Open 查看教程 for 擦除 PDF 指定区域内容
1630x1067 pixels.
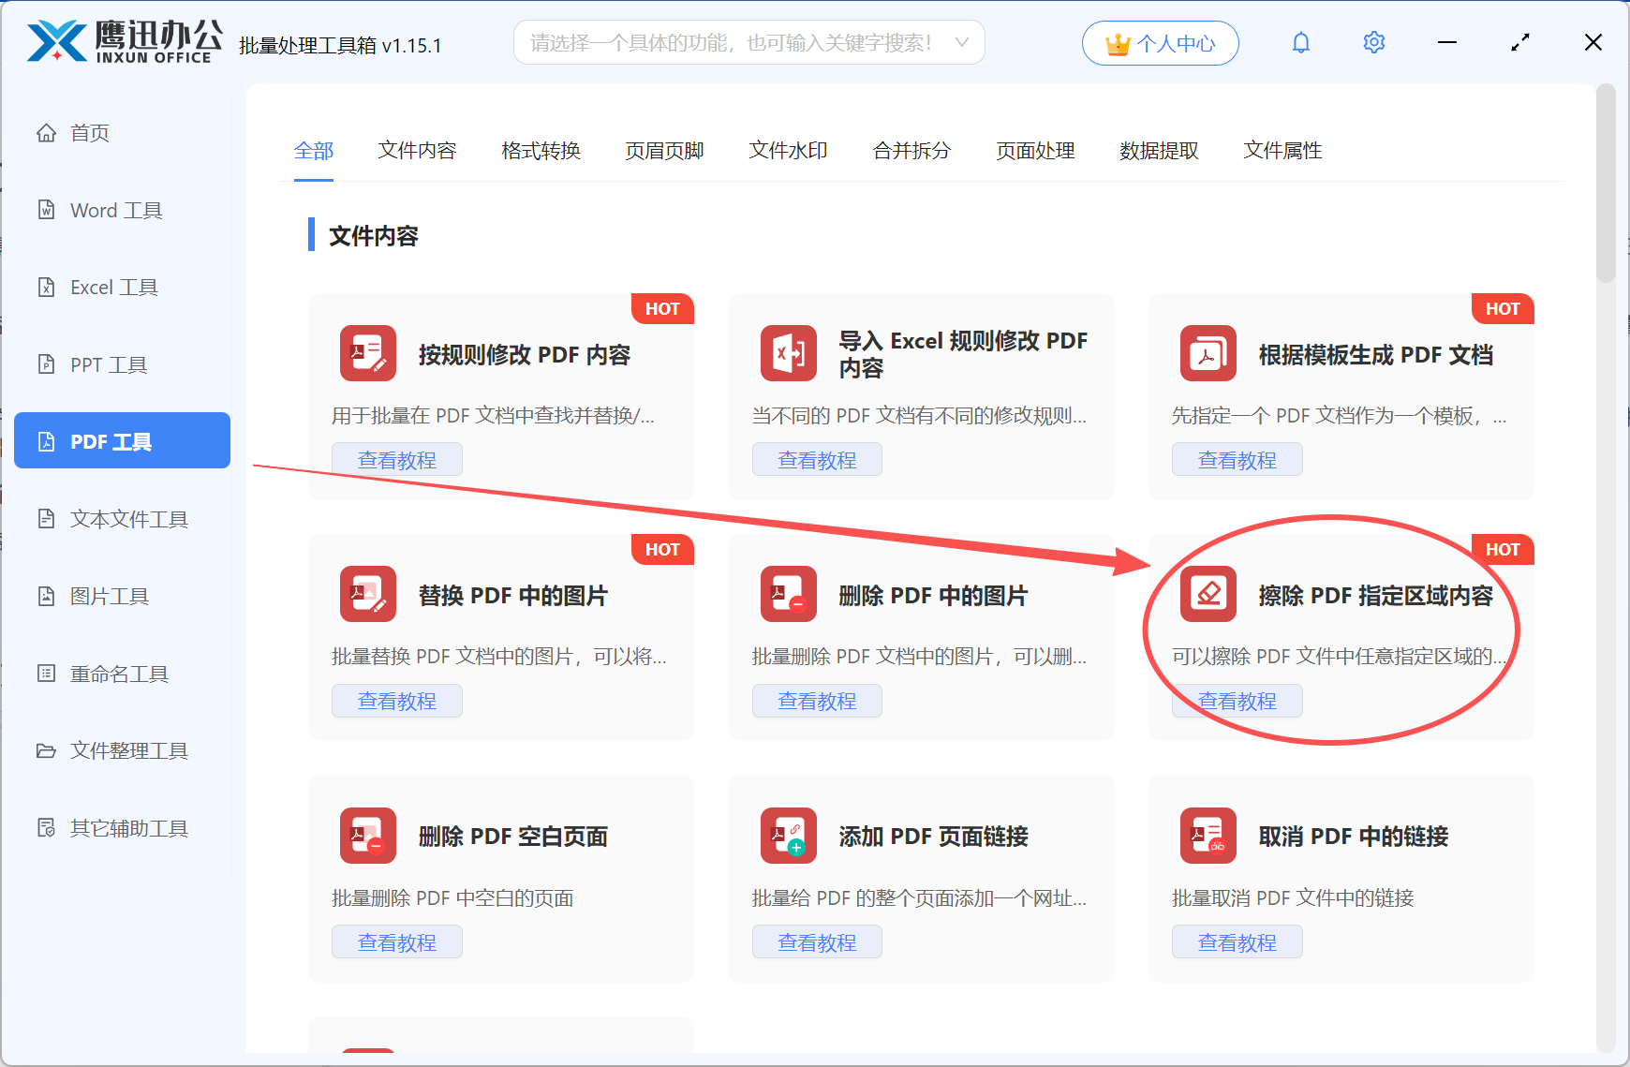(x=1237, y=701)
